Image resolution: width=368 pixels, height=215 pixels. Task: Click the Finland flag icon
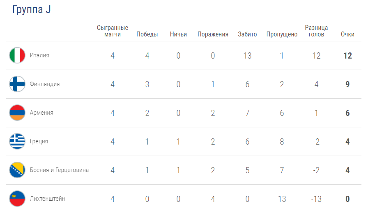[17, 84]
